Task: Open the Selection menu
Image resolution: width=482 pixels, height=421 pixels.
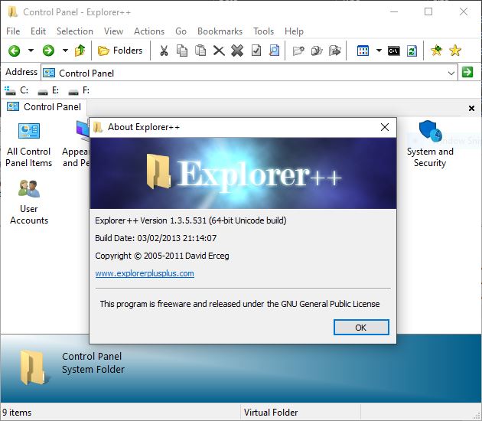Action: 75,31
